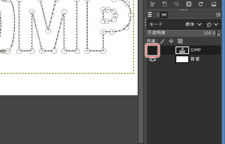
Task: Open the layer mode group switcher dropdown
Action: (213, 24)
